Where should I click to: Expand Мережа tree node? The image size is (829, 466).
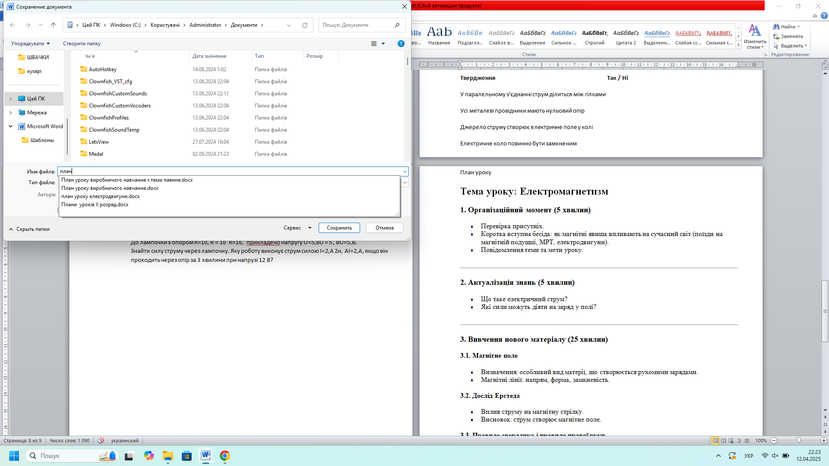point(11,113)
